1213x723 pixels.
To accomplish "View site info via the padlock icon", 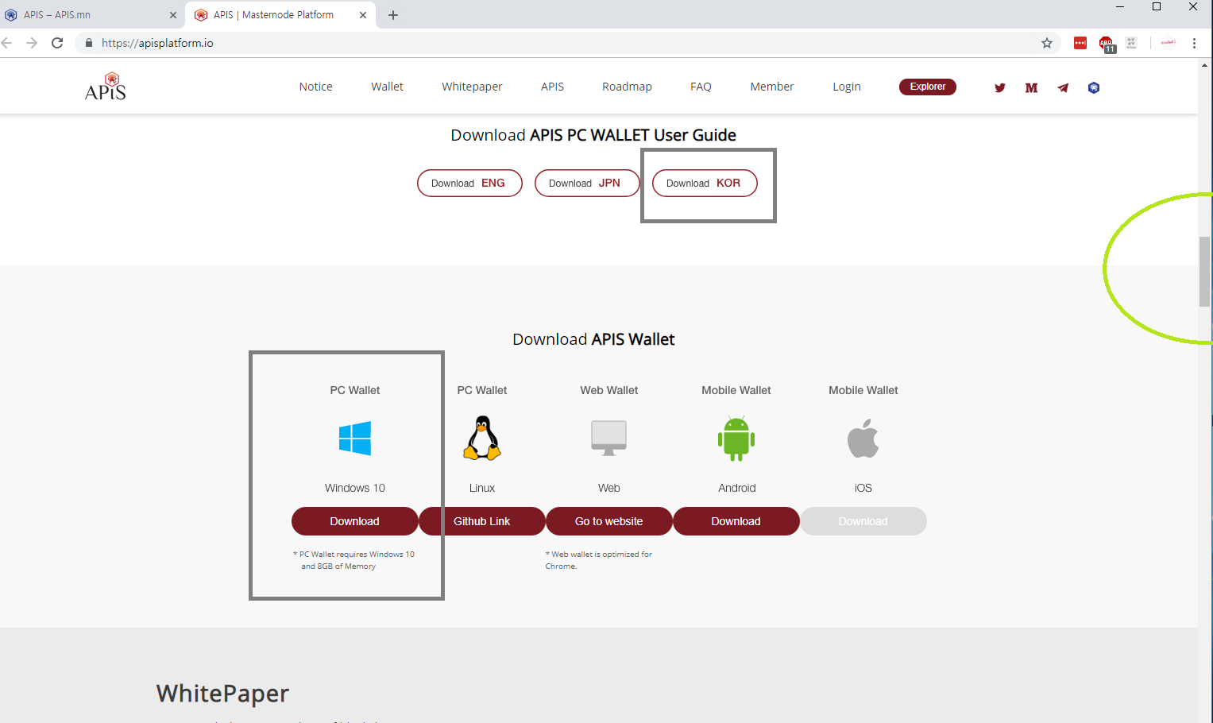I will pyautogui.click(x=89, y=43).
